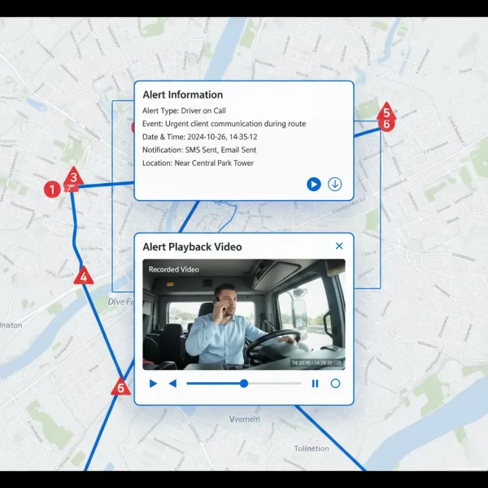Screen dimensions: 488x488
Task: Select triangular alert marker number 3
Action: click(x=74, y=176)
